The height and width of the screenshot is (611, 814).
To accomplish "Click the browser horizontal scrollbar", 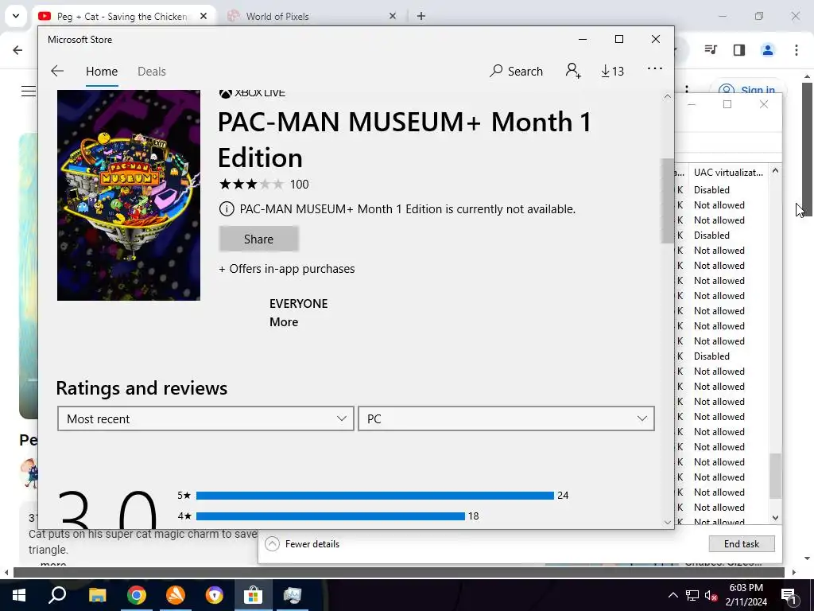I will (399, 572).
